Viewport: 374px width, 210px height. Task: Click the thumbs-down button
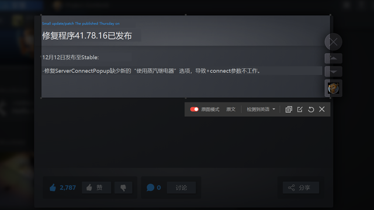click(123, 188)
